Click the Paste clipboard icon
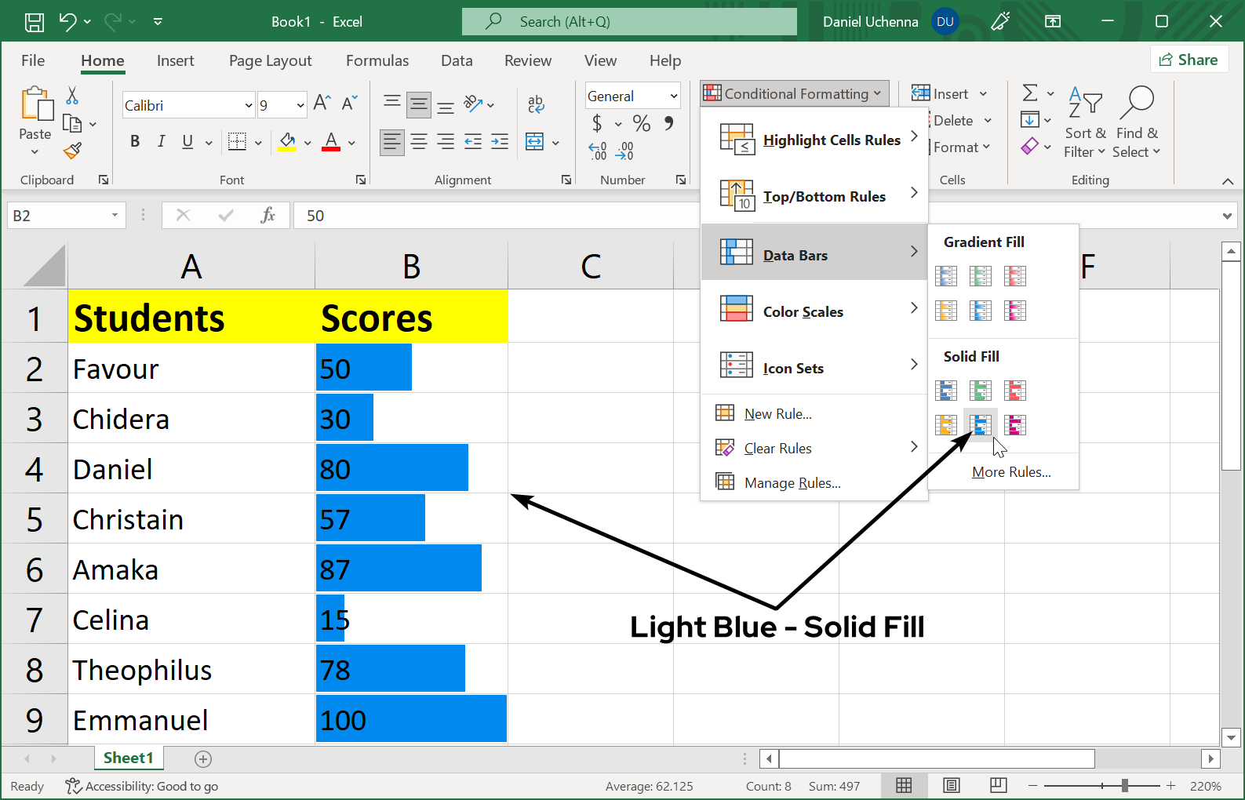The width and height of the screenshot is (1245, 800). [36, 105]
